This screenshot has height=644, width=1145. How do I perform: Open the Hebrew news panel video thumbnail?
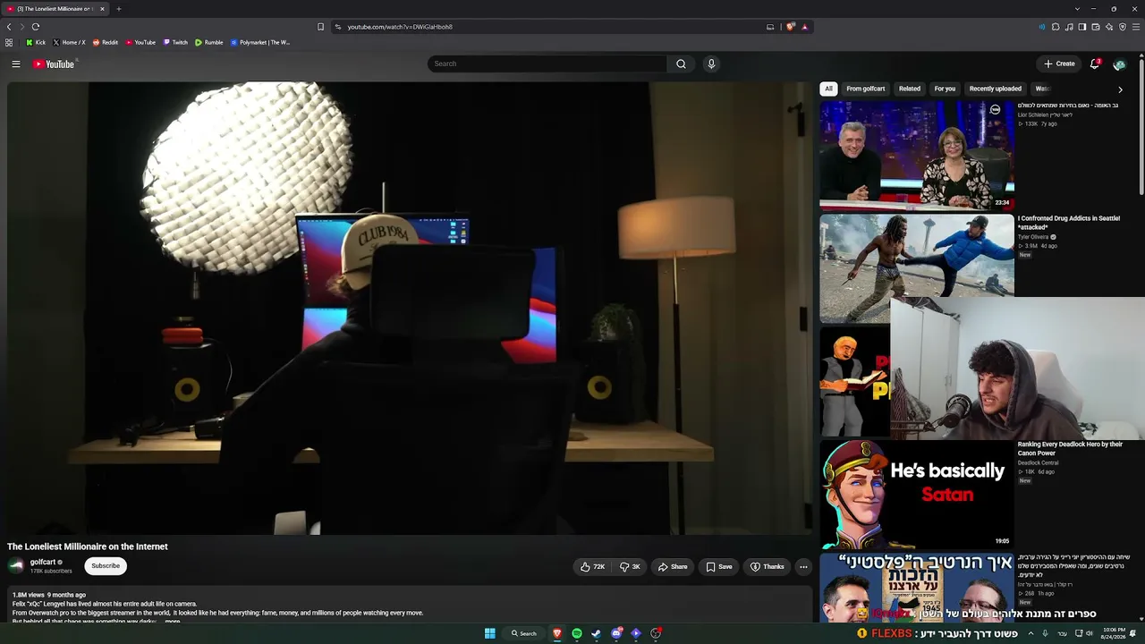pyautogui.click(x=917, y=154)
